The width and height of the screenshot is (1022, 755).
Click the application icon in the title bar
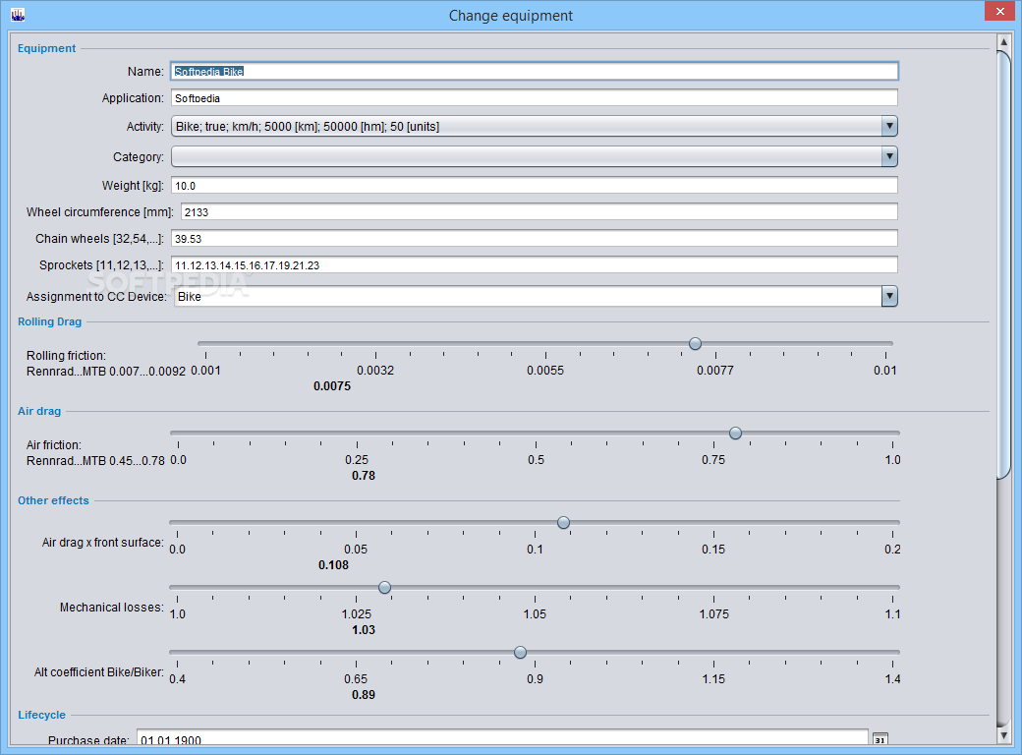(18, 15)
